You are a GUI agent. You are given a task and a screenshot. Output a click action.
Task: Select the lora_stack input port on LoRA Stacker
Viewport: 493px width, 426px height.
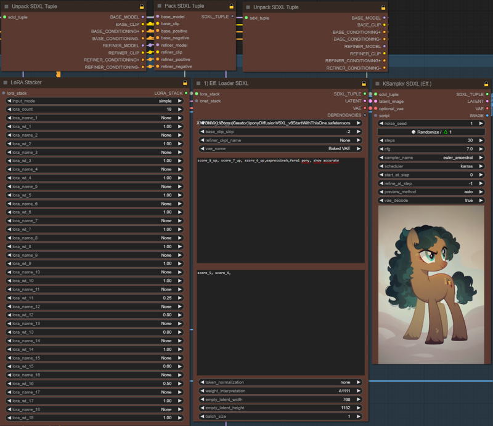coord(4,93)
